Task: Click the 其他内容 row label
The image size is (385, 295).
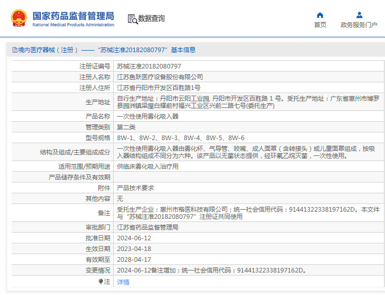Action: (98, 199)
